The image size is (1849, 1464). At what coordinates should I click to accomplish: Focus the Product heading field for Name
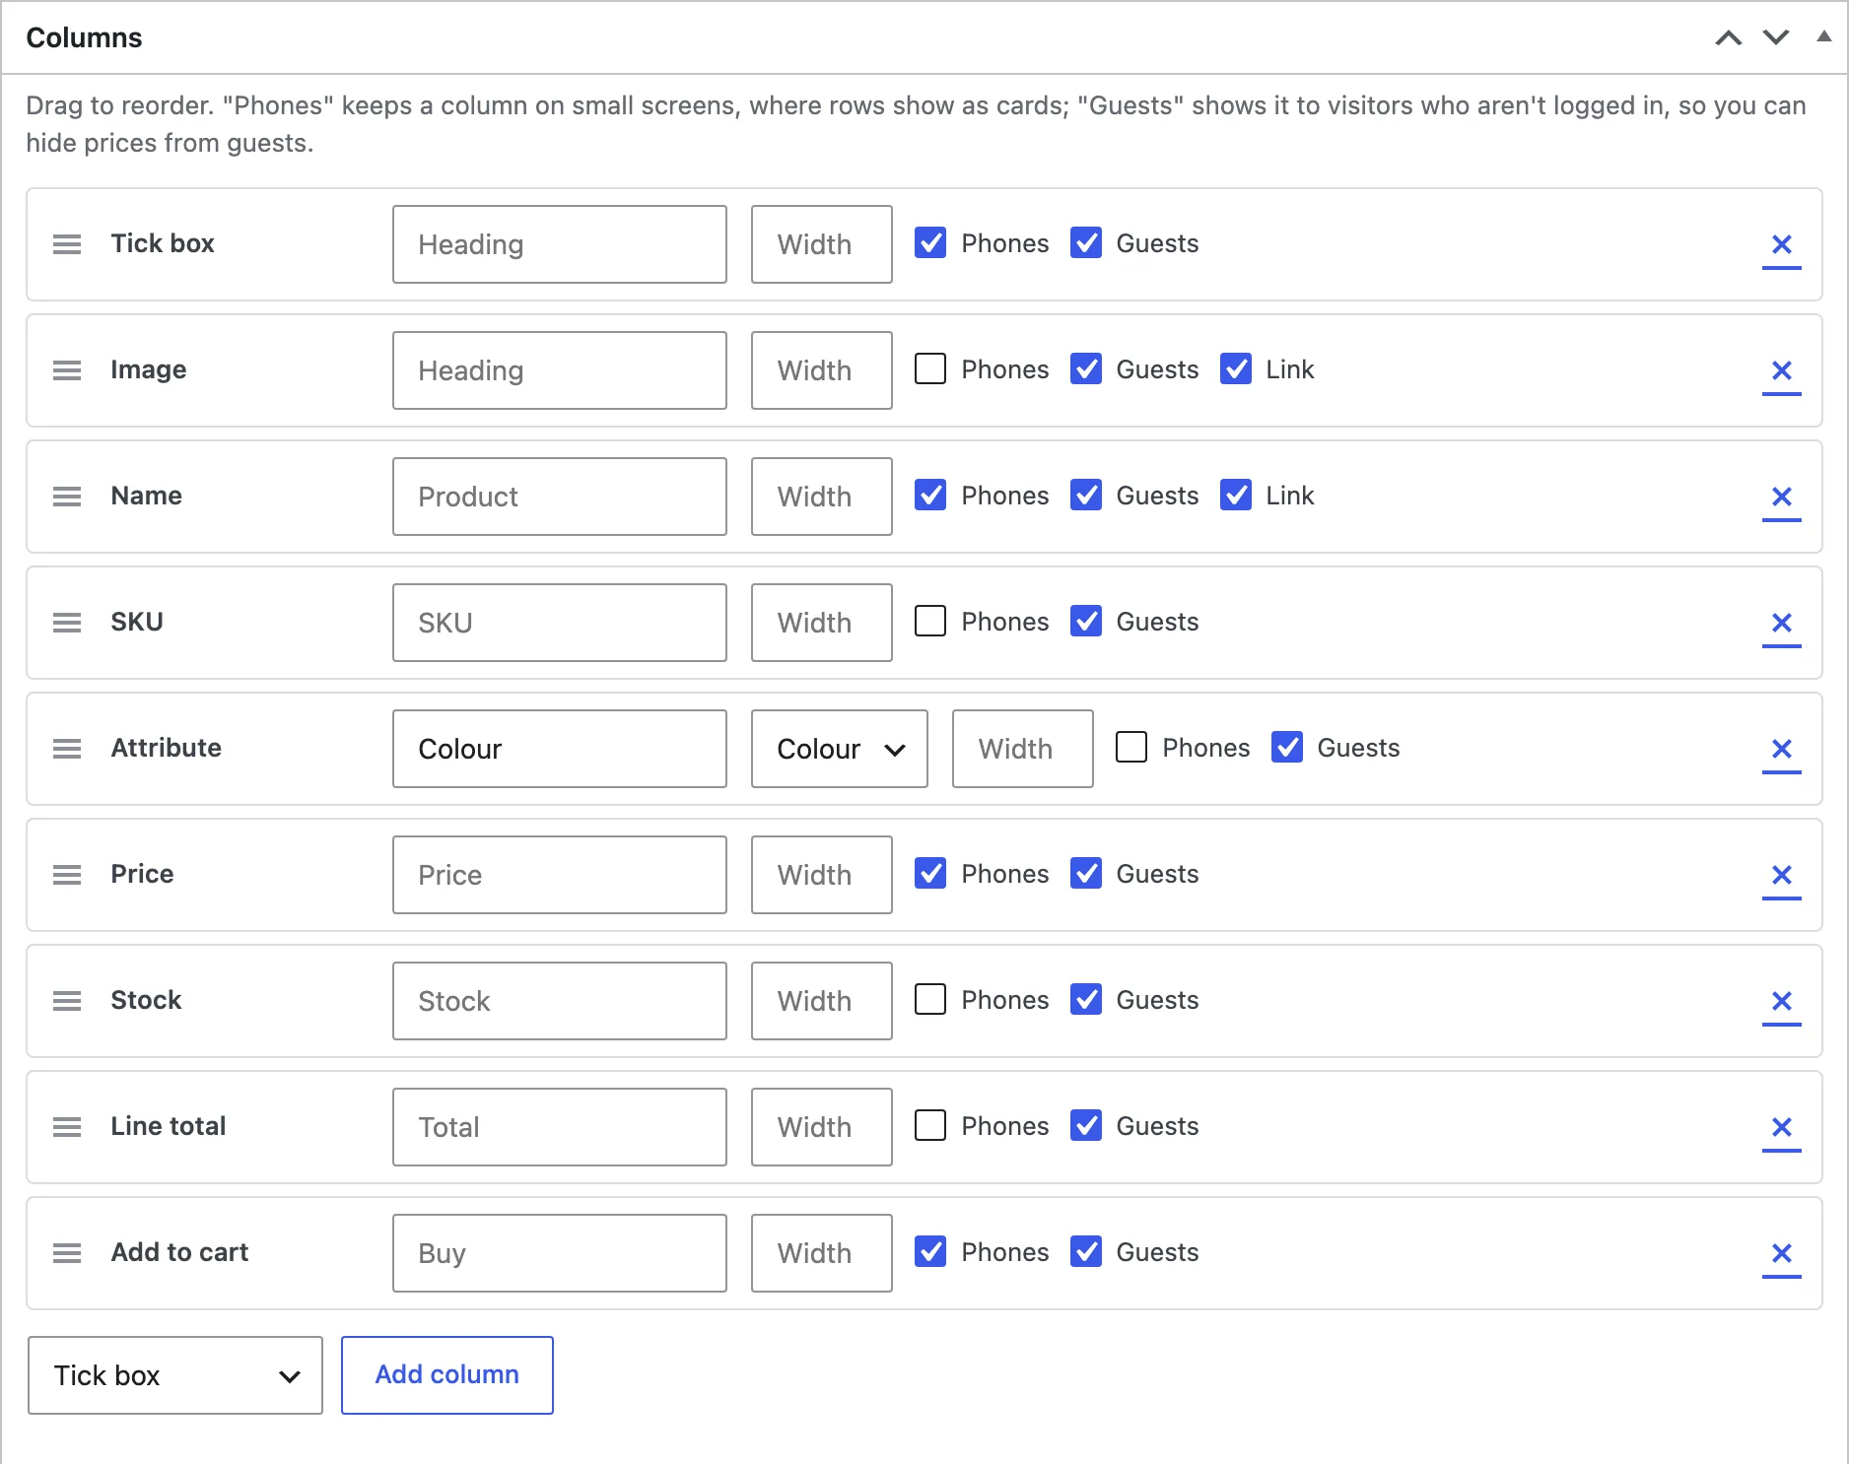pyautogui.click(x=560, y=497)
